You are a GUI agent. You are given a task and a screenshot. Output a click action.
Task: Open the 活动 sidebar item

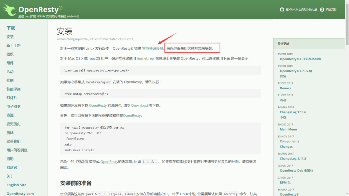(x=10, y=72)
